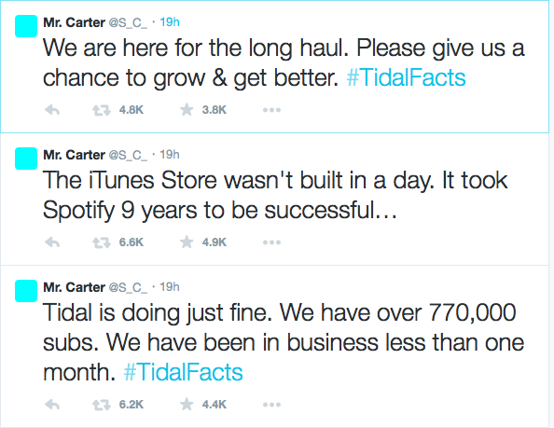
Task: Click Mr. Carter name on second tweet
Action: (x=75, y=155)
